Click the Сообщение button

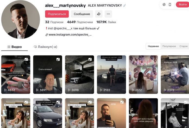point(82,14)
